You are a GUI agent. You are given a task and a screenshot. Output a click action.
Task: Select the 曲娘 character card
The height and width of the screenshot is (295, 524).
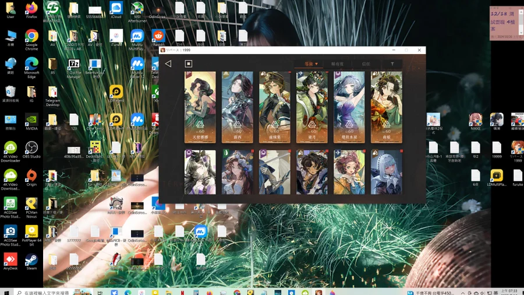(387, 107)
